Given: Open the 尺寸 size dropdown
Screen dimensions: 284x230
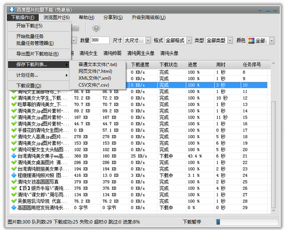Looking at the screenshot, I should pyautogui.click(x=148, y=40).
